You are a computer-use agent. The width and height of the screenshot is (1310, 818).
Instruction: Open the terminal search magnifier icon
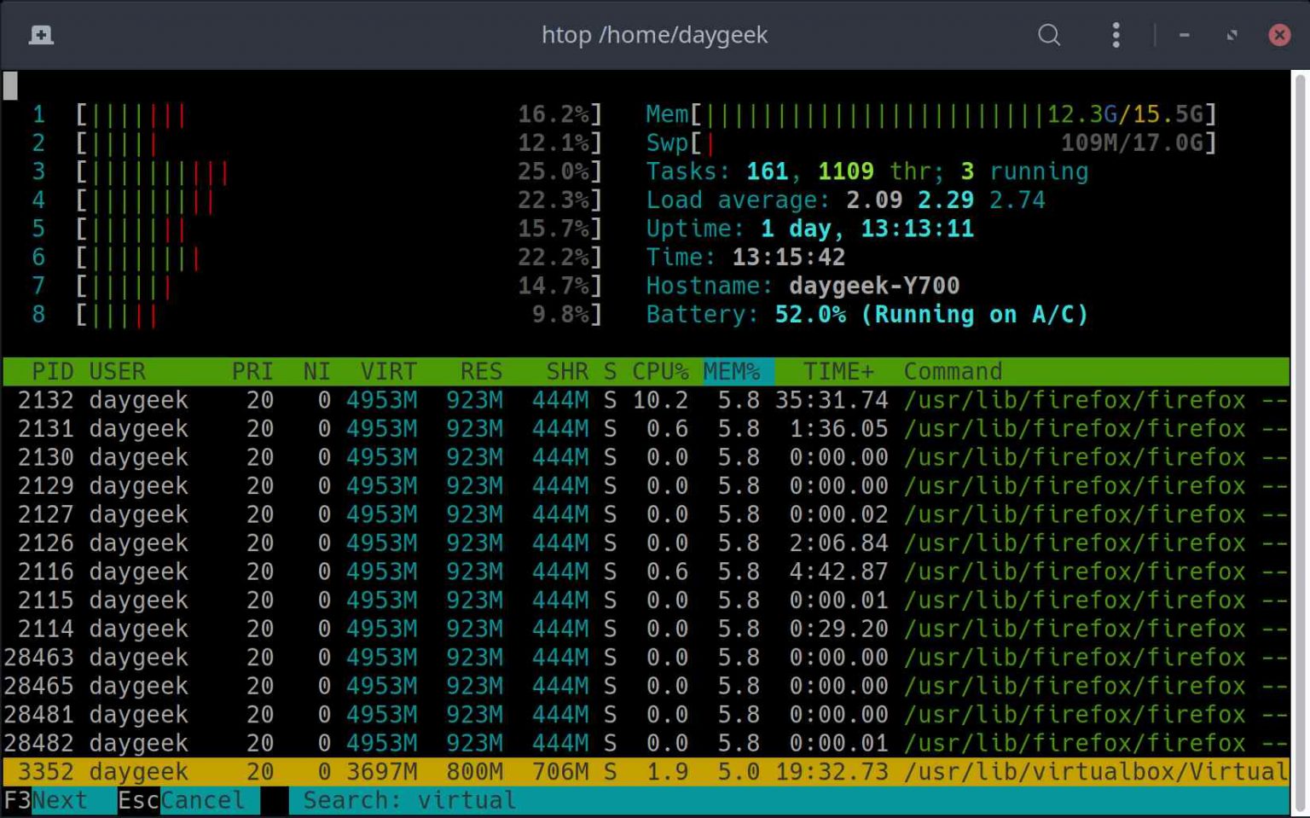[x=1049, y=35]
